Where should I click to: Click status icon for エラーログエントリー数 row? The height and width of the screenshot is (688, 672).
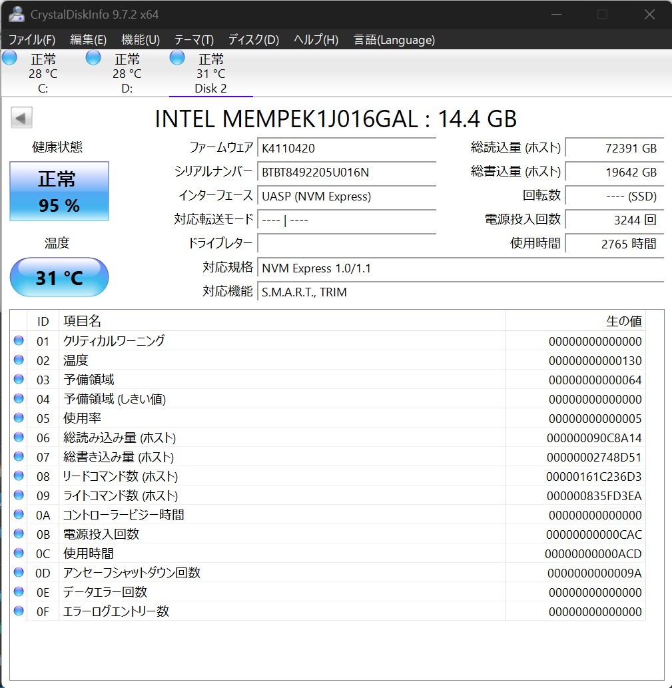(19, 611)
